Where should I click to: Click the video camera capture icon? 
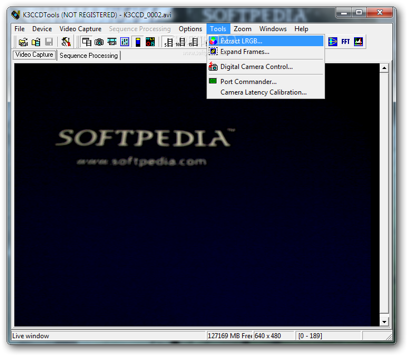pyautogui.click(x=112, y=42)
